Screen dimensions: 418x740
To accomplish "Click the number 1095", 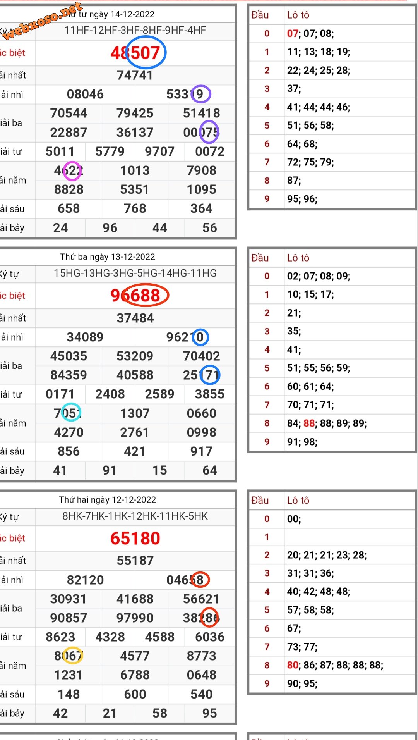I will 202,189.
